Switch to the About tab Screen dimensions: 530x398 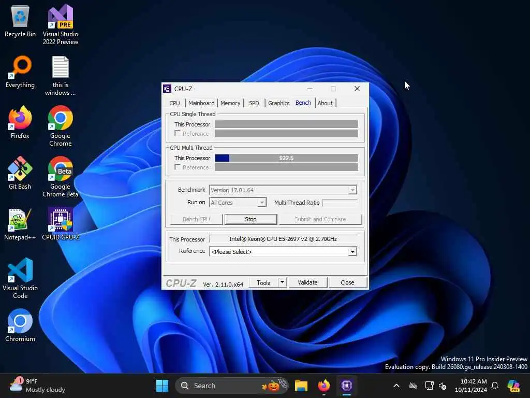pyautogui.click(x=325, y=103)
